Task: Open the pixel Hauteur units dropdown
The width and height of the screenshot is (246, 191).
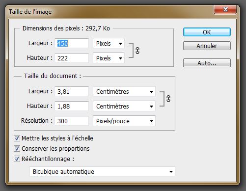Action: (109, 58)
